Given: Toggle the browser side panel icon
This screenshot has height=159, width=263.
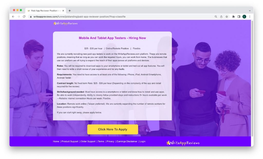Looking at the screenshot, I should (239, 17).
